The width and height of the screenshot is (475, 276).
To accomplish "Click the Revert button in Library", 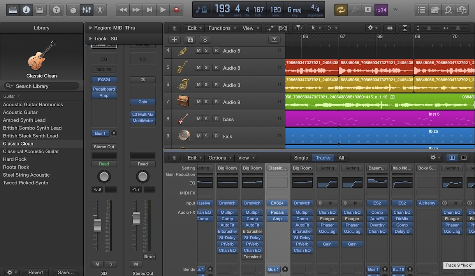I will pos(35,272).
